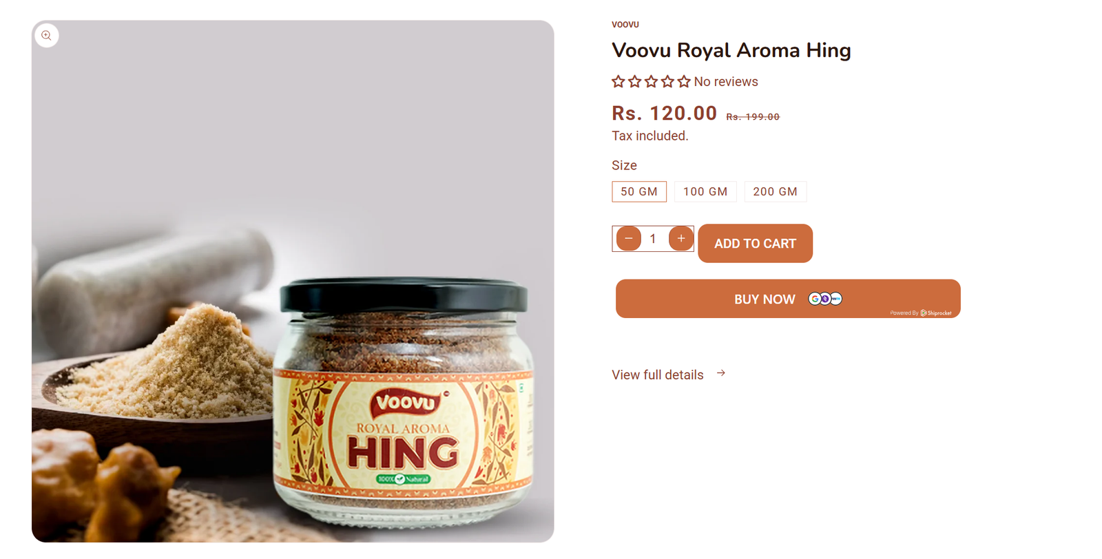
Task: Pick the 200 GM size option
Action: click(x=775, y=191)
